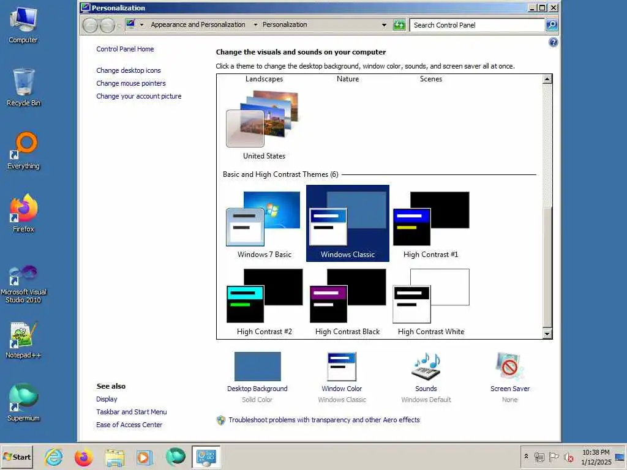Open Screen Saver settings icon
627x470 pixels.
(x=510, y=367)
